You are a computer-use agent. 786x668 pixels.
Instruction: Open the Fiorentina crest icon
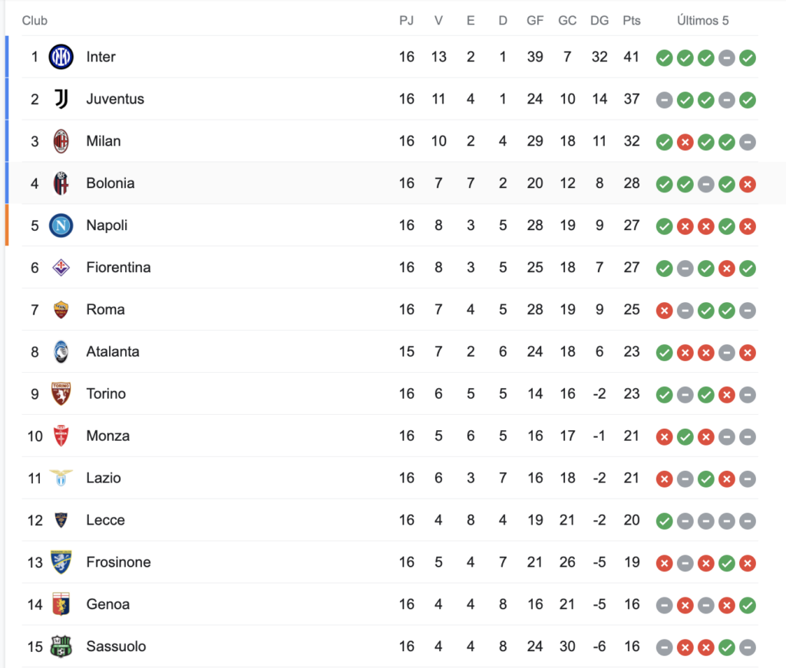tap(61, 268)
